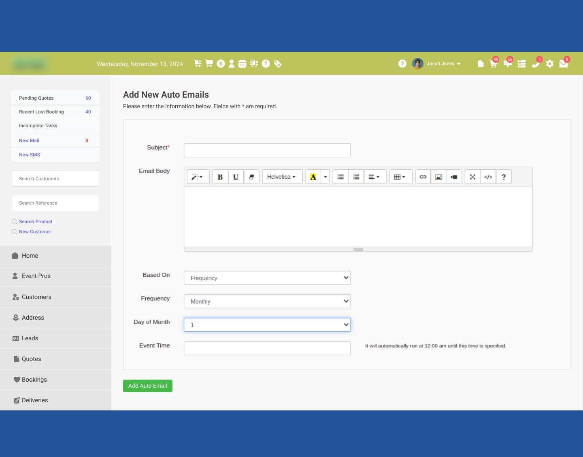Click Search Product link

36,222
